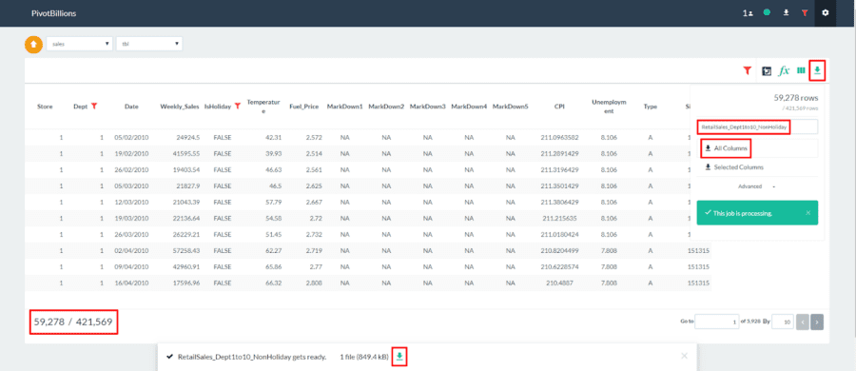Click the weekly sales value 41595.55

(x=186, y=153)
